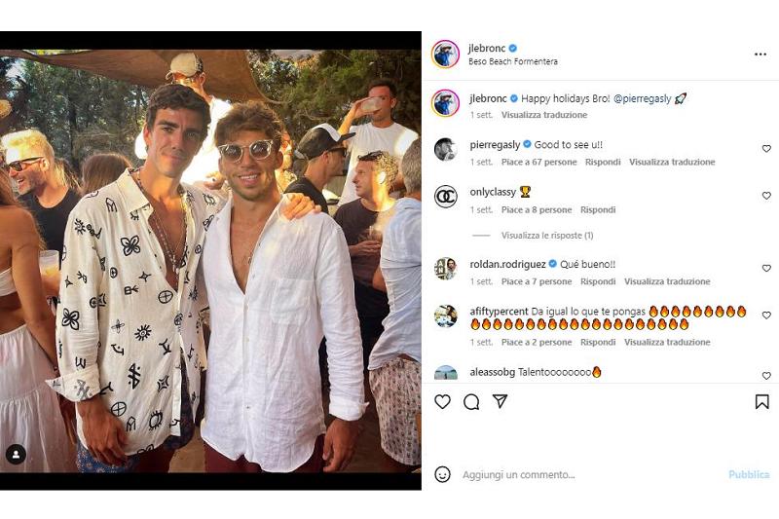View 'Piace a 67 persone' likes list
The width and height of the screenshot is (779, 519).
pyautogui.click(x=539, y=163)
